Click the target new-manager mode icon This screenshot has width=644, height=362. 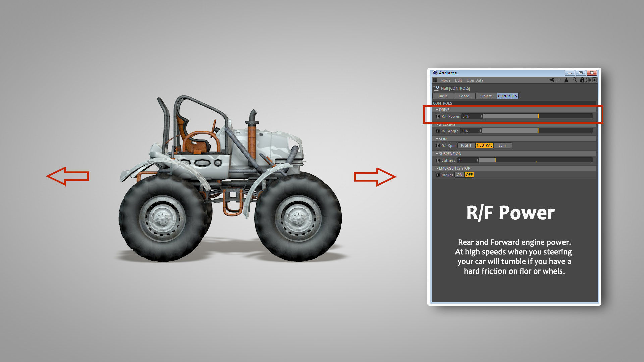coord(588,80)
